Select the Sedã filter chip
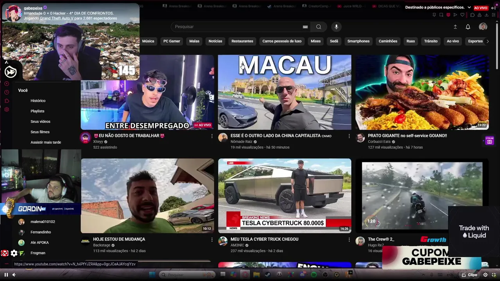 click(334, 41)
